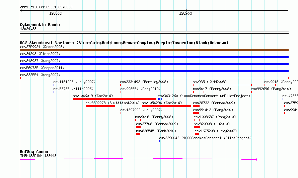
Task: Click the nsv53735 (Mills2006) label
Action: pyautogui.click(x=73, y=89)
